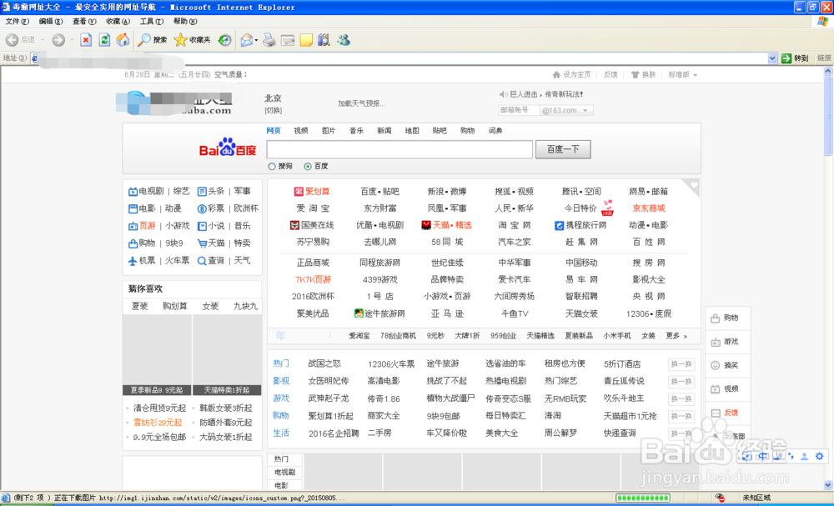Viewport: 834px width, 506px height.
Task: Go to Home page icon in toolbar
Action: click(x=123, y=40)
